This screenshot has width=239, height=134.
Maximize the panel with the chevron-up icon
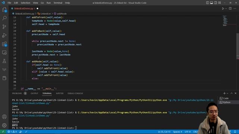[x=232, y=93]
